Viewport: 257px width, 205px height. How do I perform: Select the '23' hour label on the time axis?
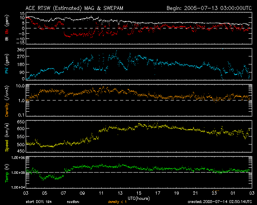click(214, 193)
